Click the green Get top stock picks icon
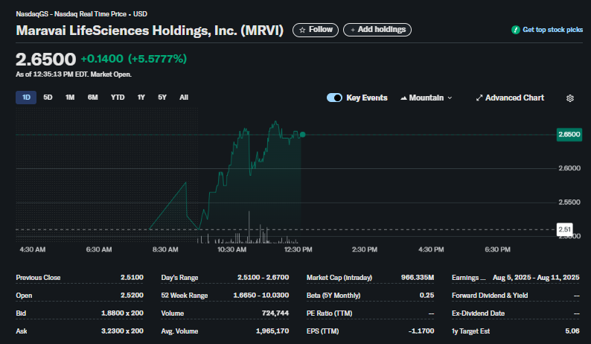591x344 pixels. click(x=515, y=30)
